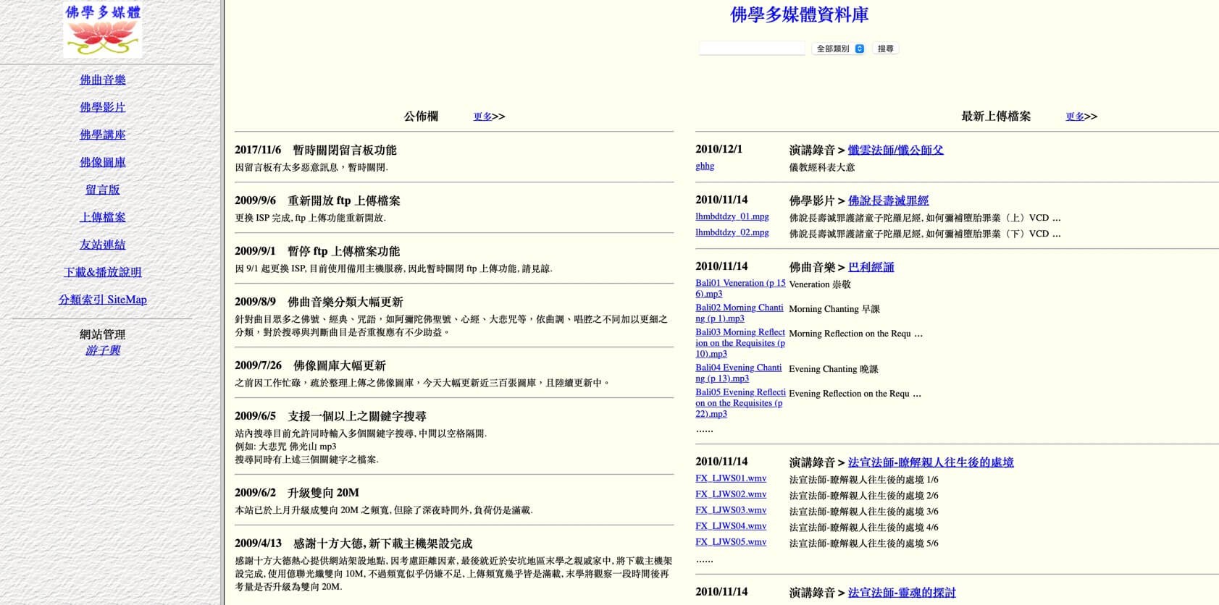
Task: Open the 佛像圖庫 gallery link
Action: click(103, 162)
